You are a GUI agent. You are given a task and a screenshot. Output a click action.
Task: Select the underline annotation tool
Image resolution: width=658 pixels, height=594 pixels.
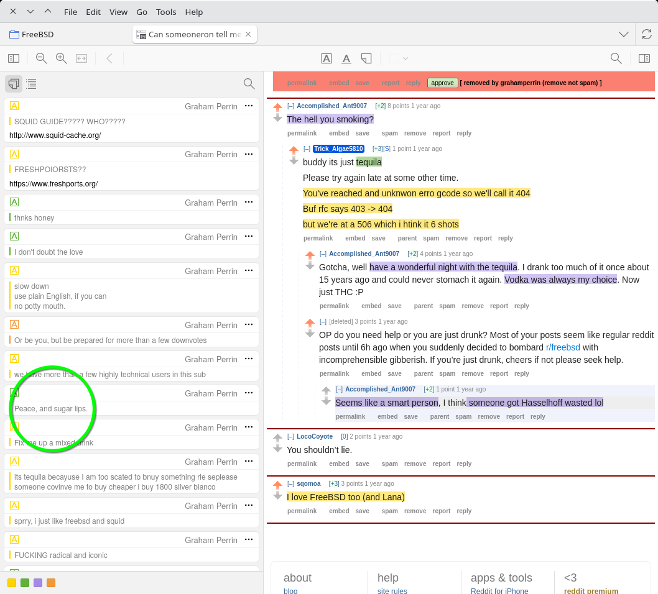pyautogui.click(x=346, y=58)
